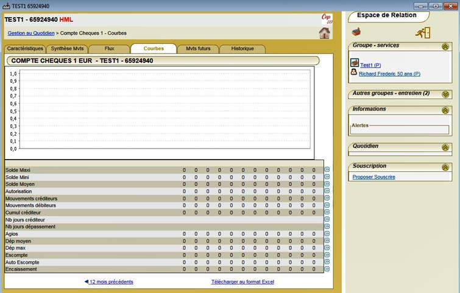Collapse the Groupe - services panel
460x293 pixels.
tap(446, 46)
